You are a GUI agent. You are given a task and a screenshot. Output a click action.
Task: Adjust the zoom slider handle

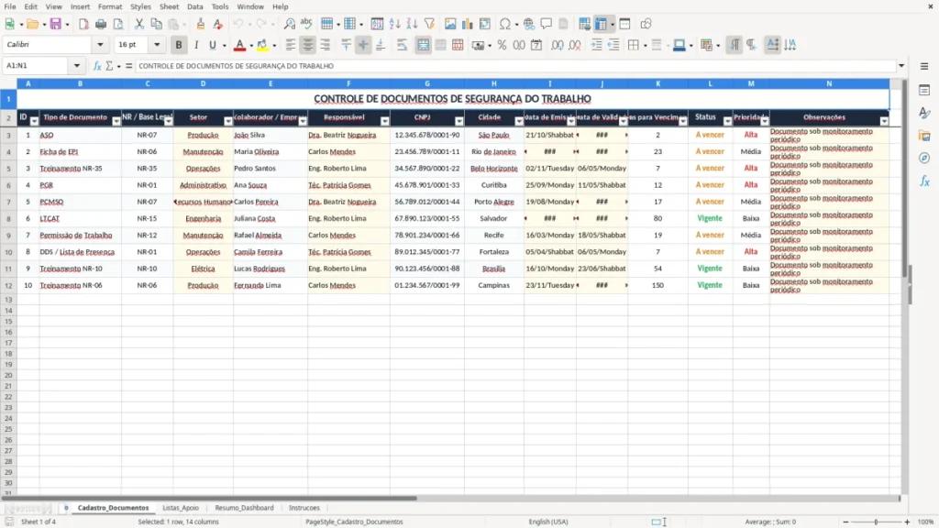(876, 522)
